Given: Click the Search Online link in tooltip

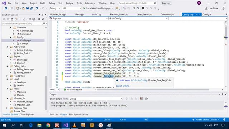Looking at the screenshot, I should [122, 86].
